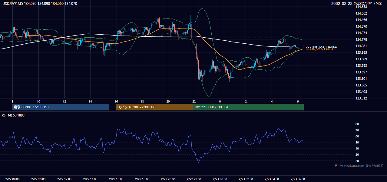387x182 pixels.
Task: Select the NY 22:00-07:00 JST session bar
Action: point(249,107)
